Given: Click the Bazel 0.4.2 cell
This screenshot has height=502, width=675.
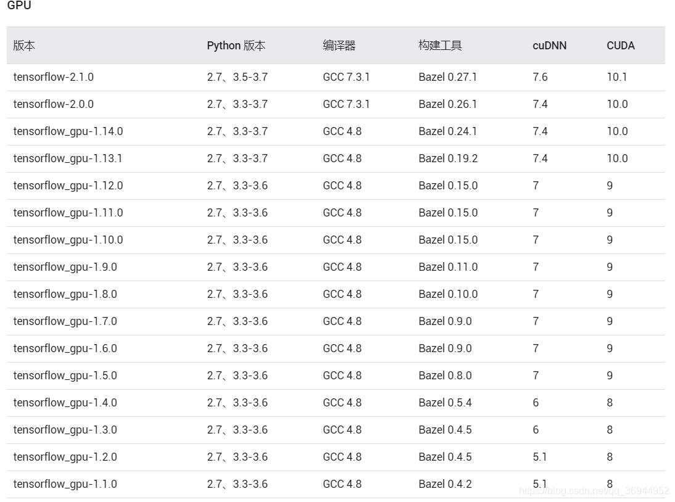Looking at the screenshot, I should 445,483.
